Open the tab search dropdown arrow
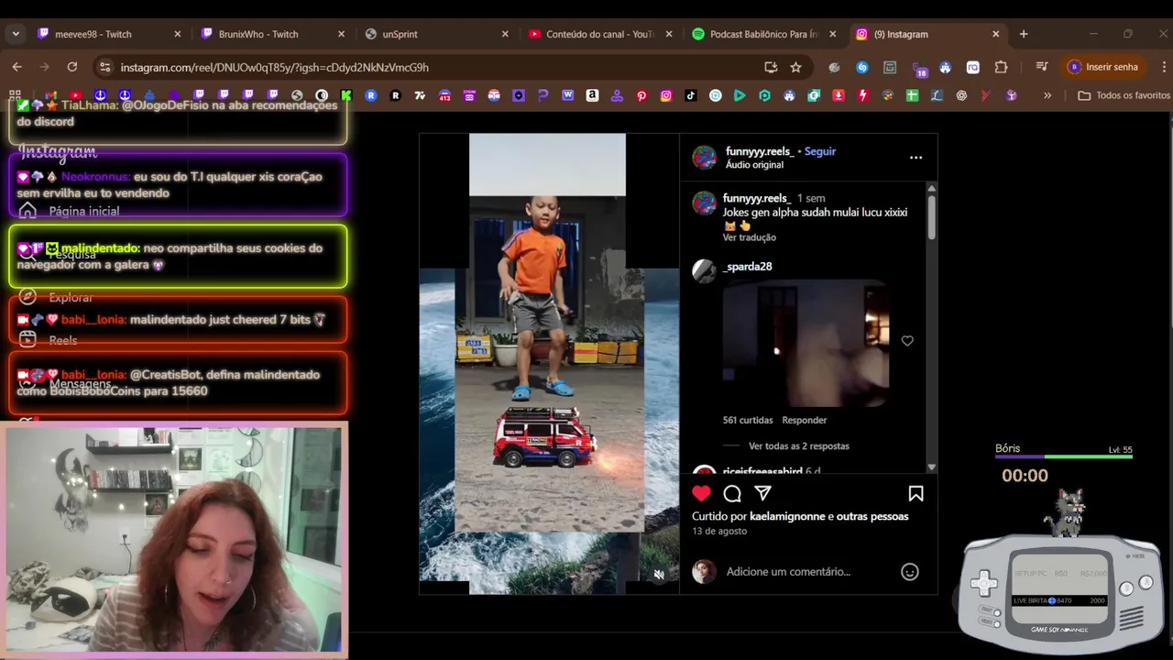1173x660 pixels. [16, 34]
